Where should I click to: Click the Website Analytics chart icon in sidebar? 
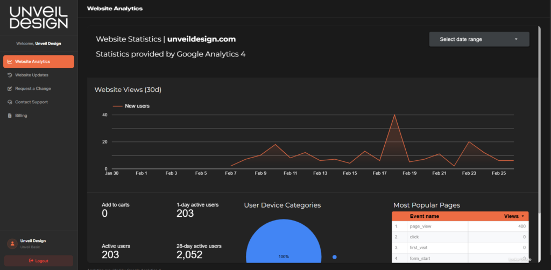[10, 61]
